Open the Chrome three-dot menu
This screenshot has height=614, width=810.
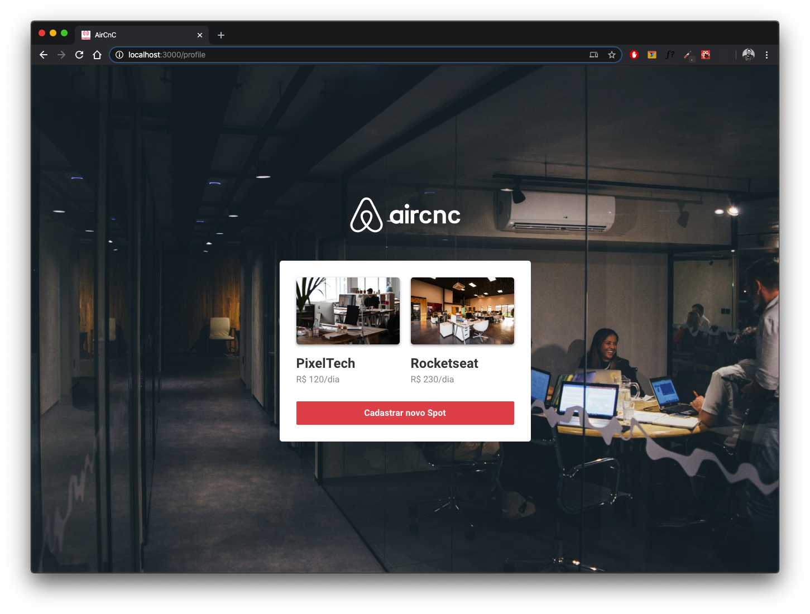[766, 55]
